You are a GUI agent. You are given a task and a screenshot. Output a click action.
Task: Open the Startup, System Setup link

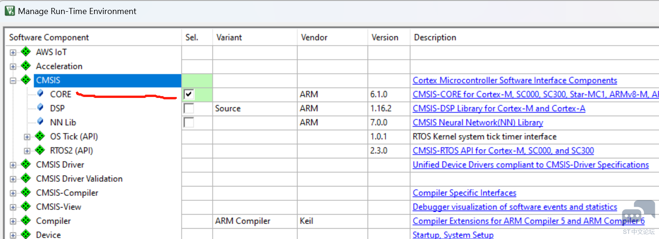pyautogui.click(x=453, y=234)
